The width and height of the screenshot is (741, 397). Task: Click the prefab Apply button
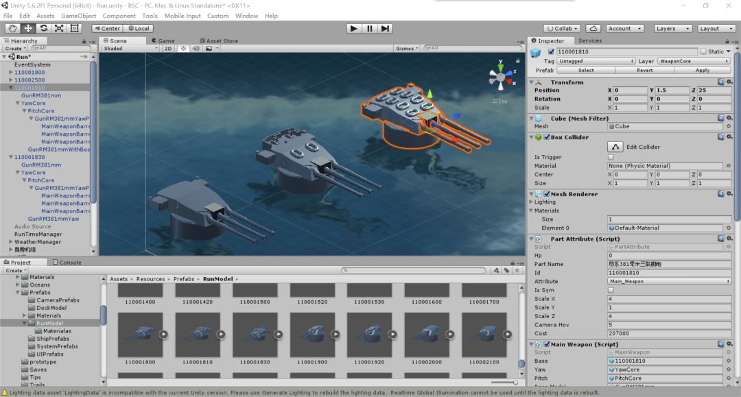pos(703,70)
